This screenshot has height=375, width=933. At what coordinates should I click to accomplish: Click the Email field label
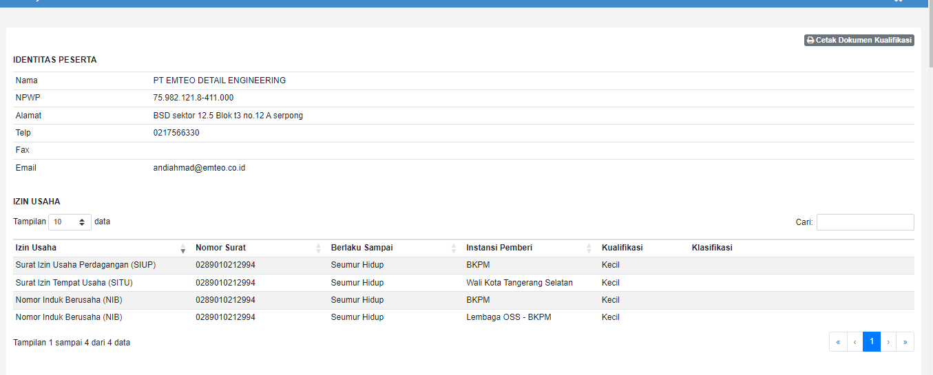(26, 167)
